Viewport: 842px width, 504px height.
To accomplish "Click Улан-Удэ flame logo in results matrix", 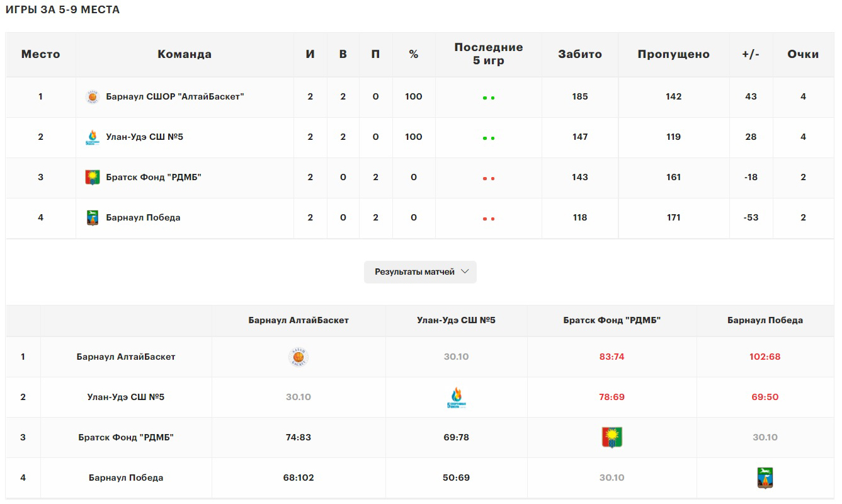I will tap(457, 398).
